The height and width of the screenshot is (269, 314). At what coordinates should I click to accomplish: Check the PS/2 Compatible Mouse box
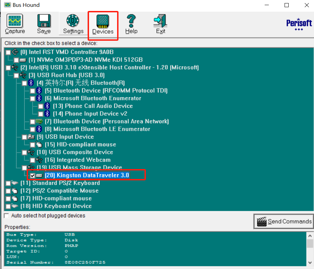[8, 191]
